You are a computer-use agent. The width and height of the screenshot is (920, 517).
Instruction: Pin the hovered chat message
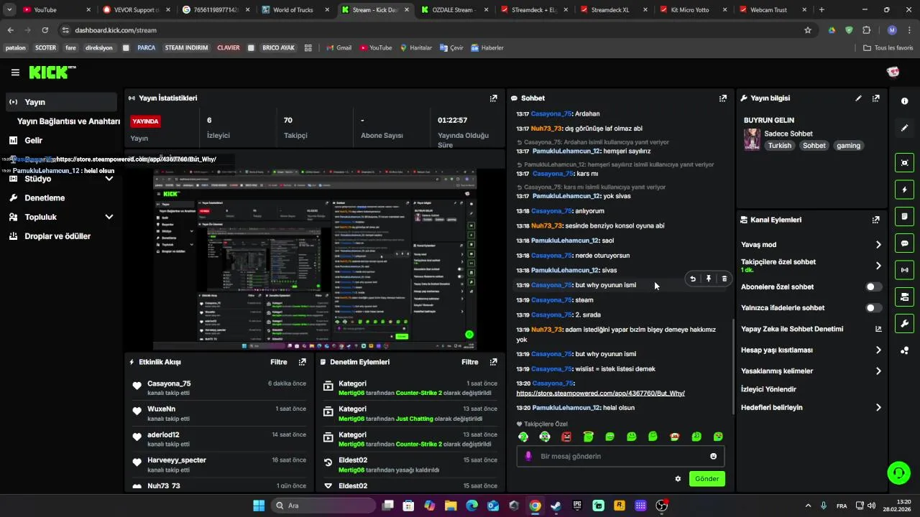click(x=709, y=279)
